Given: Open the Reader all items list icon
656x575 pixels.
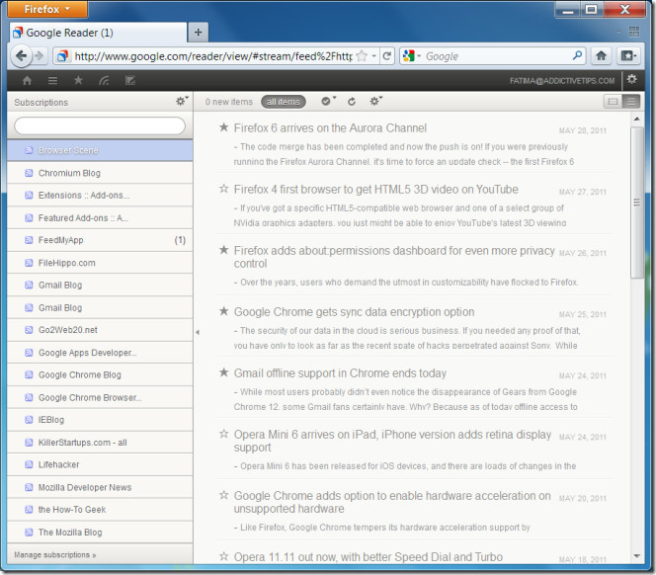Looking at the screenshot, I should (52, 80).
